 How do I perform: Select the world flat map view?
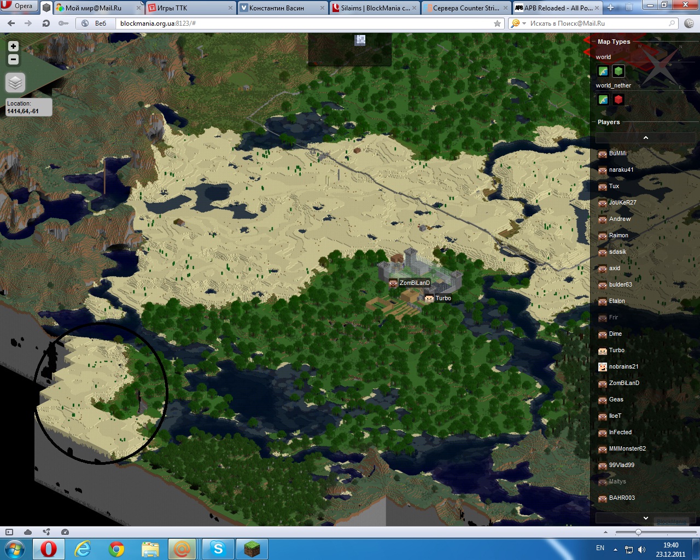(603, 71)
